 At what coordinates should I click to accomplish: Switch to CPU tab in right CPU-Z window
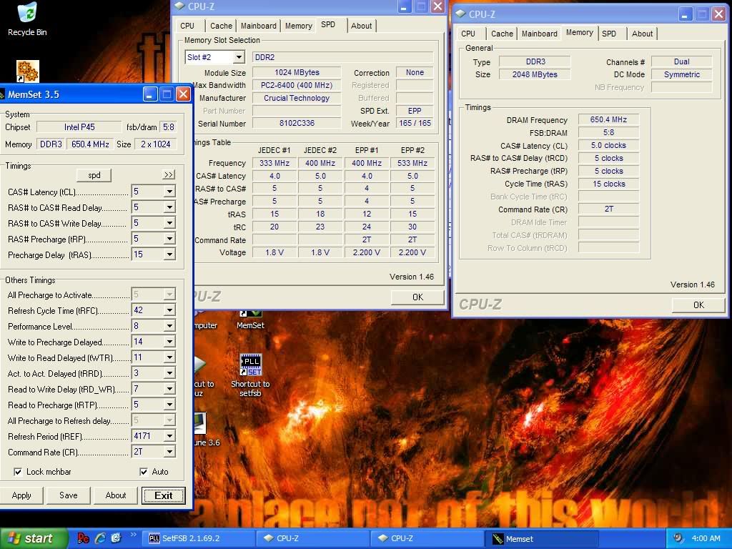click(x=468, y=34)
